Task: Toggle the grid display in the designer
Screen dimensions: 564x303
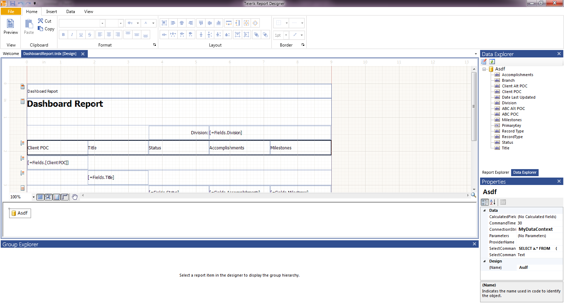Action: [x=41, y=197]
